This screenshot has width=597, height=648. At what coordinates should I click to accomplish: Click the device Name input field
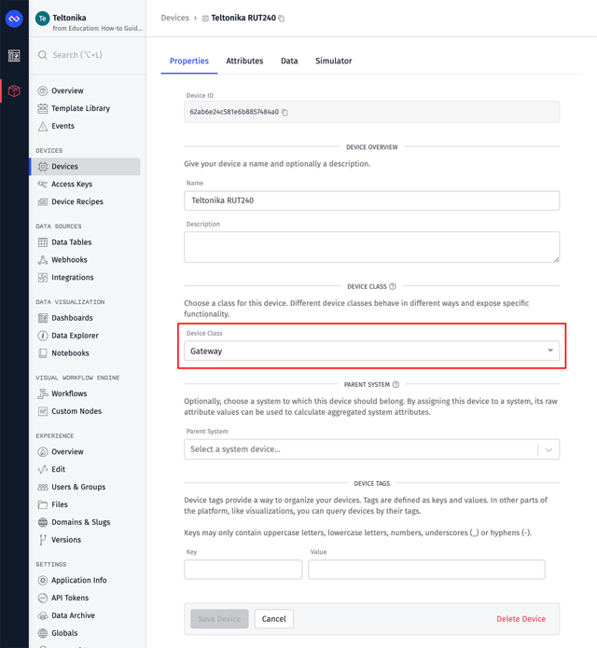(x=371, y=200)
